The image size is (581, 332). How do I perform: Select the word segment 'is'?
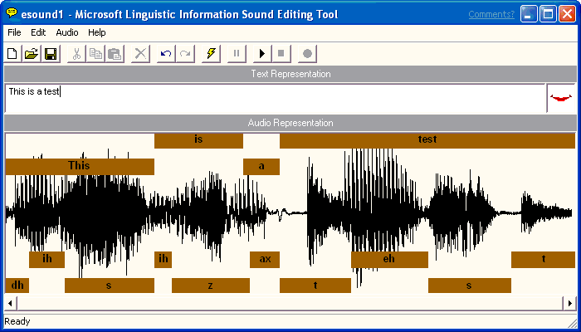coord(198,141)
